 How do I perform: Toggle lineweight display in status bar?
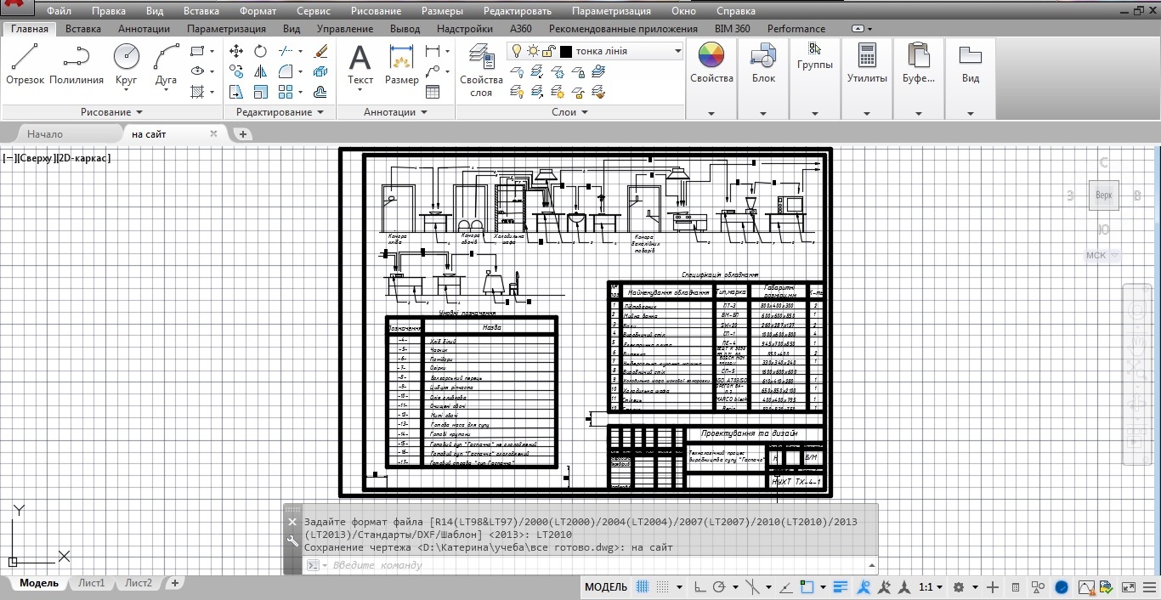841,587
